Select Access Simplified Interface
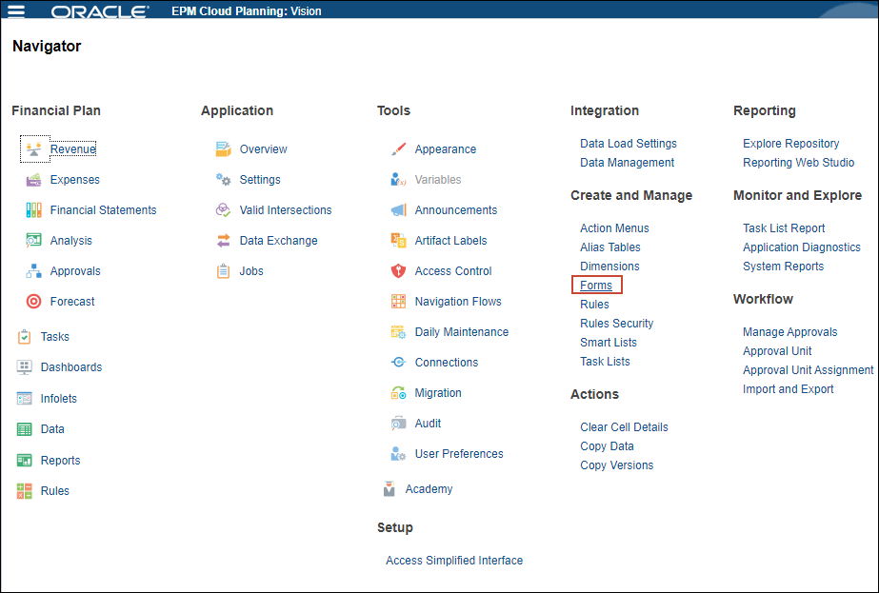The image size is (879, 593). pyautogui.click(x=454, y=561)
